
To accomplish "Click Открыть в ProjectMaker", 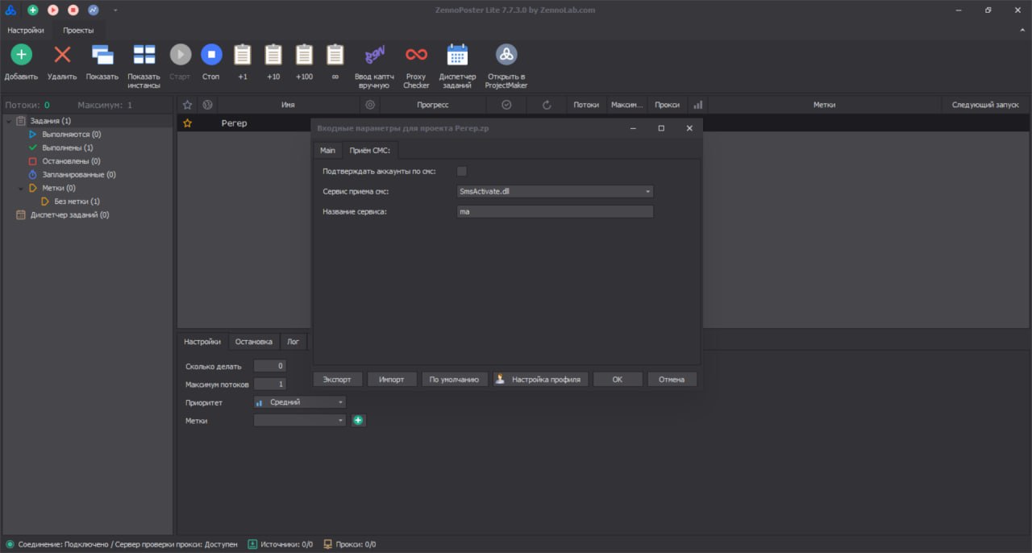I will [506, 67].
